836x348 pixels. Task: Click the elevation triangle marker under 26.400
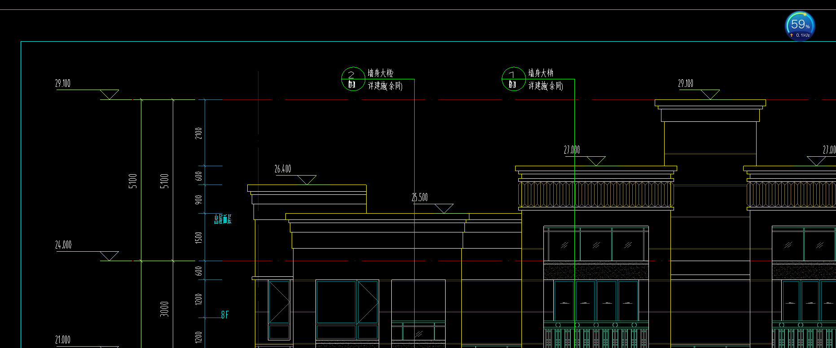pos(306,180)
